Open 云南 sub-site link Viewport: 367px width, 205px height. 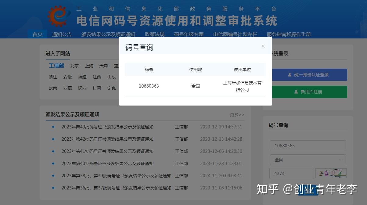click(53, 88)
